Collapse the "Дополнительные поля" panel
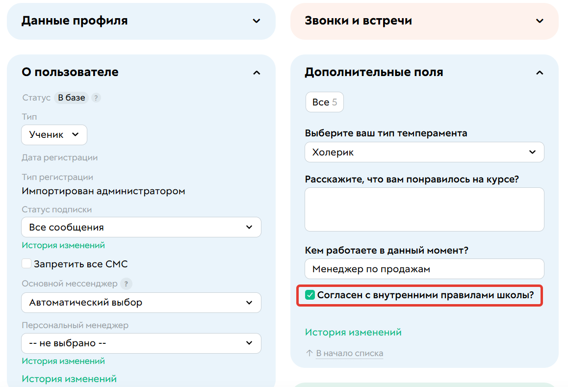 [540, 72]
